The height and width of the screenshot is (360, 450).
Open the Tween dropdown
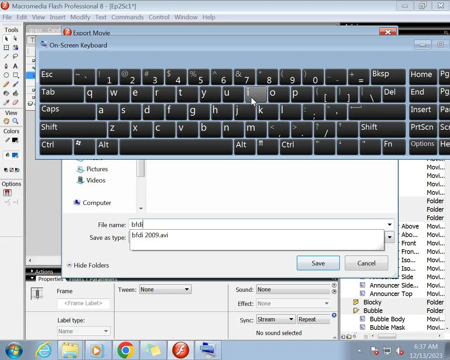(165, 290)
